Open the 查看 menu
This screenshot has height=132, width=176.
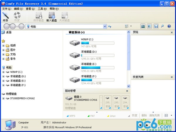30,9
